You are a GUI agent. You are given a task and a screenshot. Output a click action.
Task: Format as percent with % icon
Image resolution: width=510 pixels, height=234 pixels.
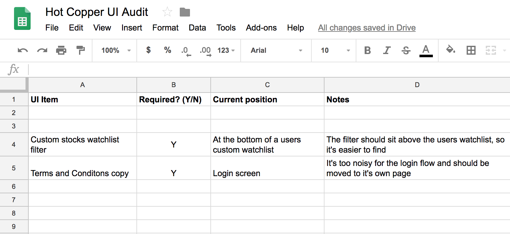coord(167,50)
